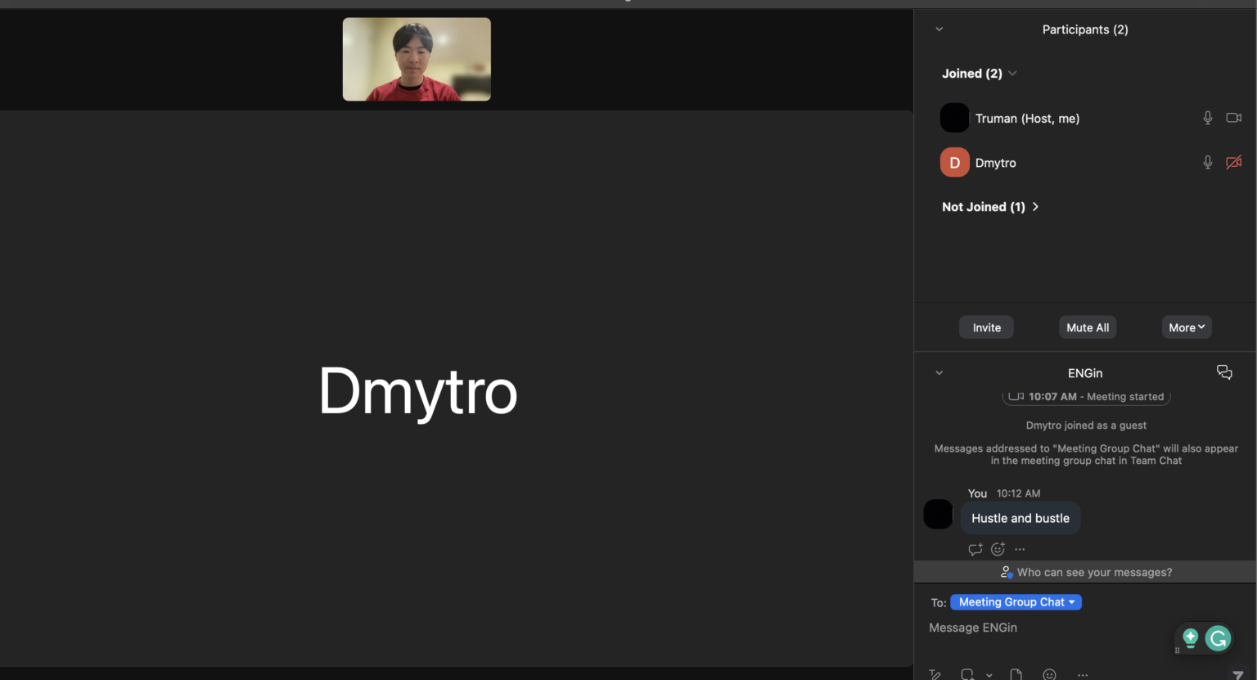Click the Dmytro joined as a guest notice
Screen dimensions: 1257x680
point(1086,426)
